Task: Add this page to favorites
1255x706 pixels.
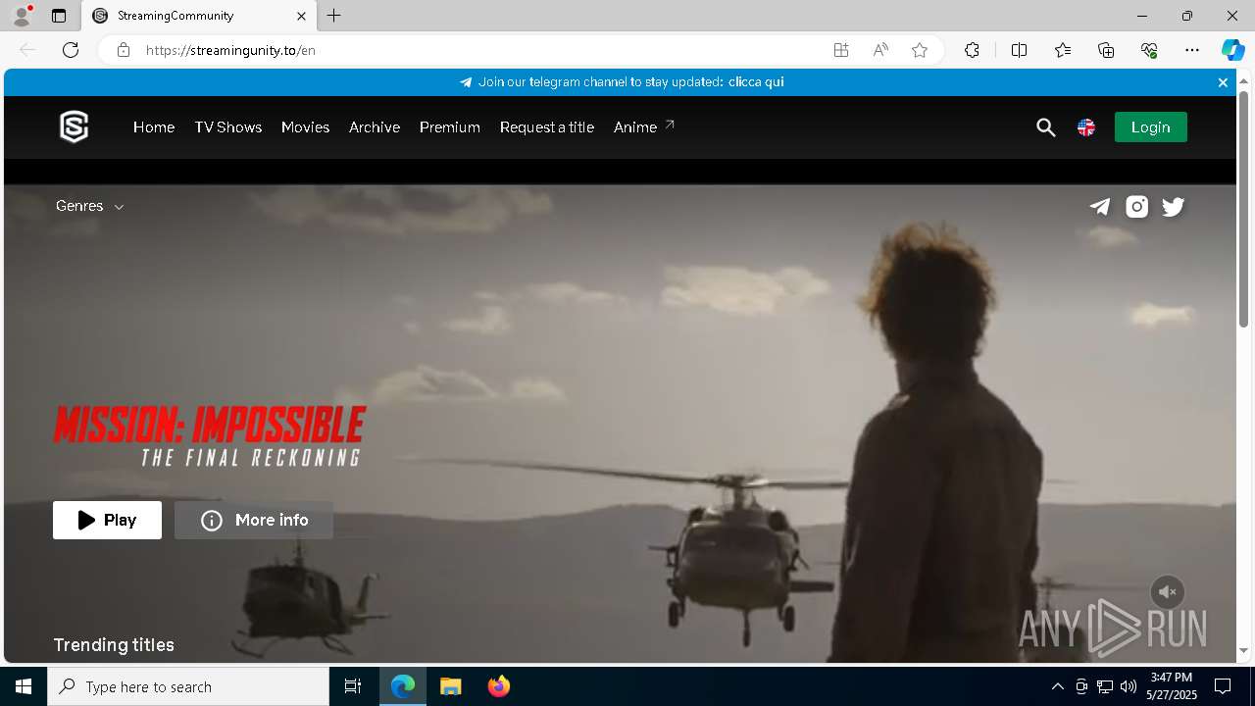Action: point(920,50)
